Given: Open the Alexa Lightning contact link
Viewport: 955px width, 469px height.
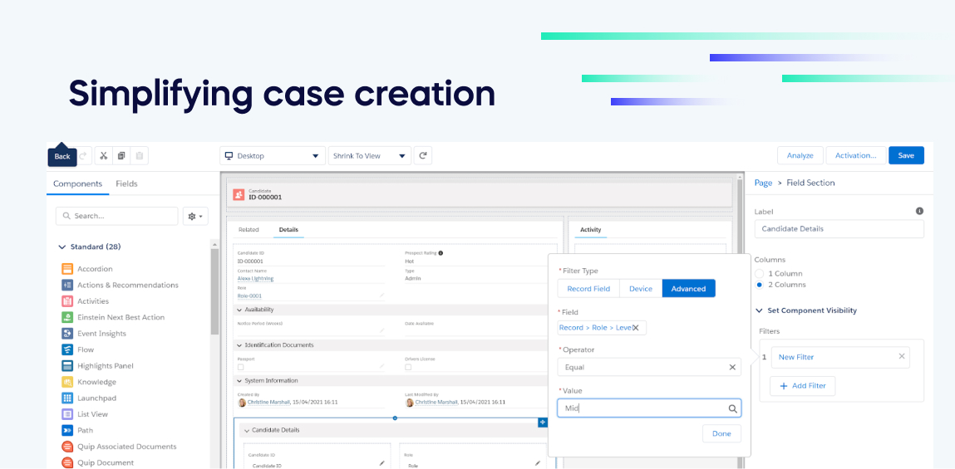Looking at the screenshot, I should pyautogui.click(x=255, y=278).
